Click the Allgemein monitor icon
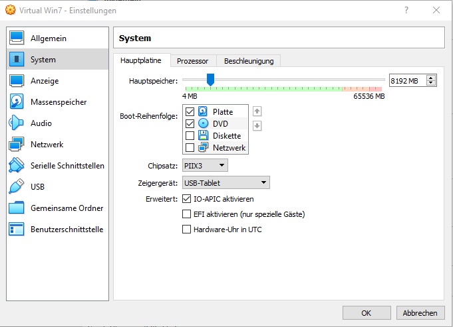 tap(17, 38)
